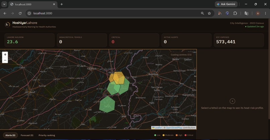This screenshot has height=140, width=270.
Task: Click City Intelligence 2023 Census text
Action: (x=247, y=23)
